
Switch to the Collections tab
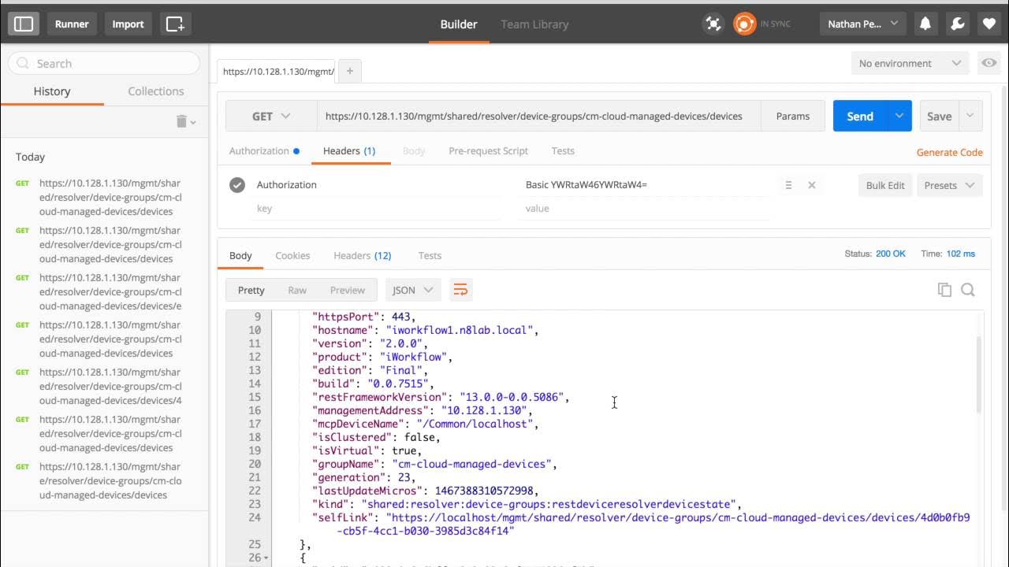click(x=156, y=91)
